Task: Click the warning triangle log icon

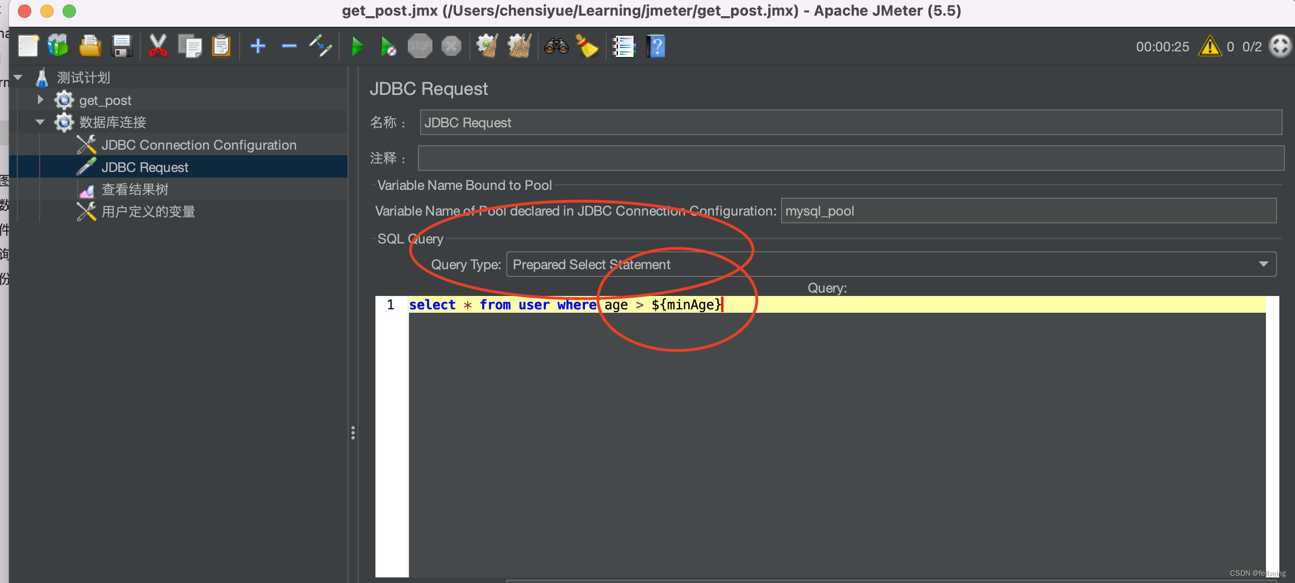Action: [1210, 46]
